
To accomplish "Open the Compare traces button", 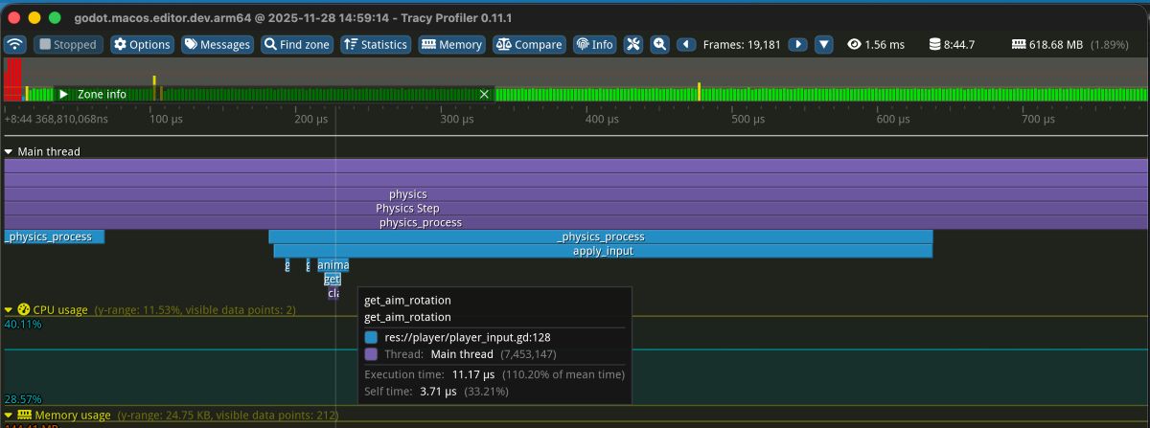I will click(x=529, y=44).
